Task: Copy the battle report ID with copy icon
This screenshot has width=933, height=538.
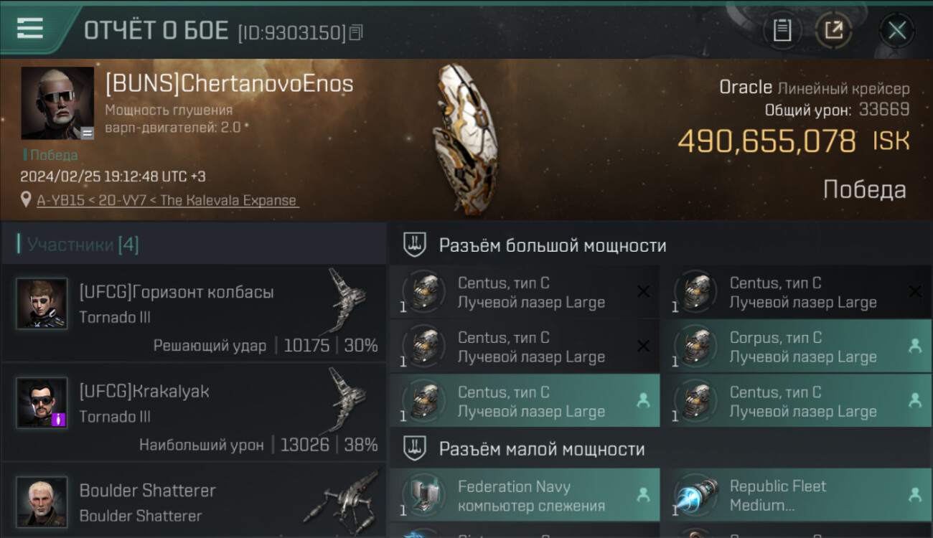Action: pos(357,32)
